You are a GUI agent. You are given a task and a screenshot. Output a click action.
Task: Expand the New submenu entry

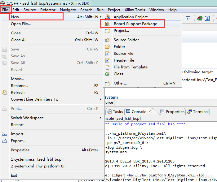tap(56, 17)
